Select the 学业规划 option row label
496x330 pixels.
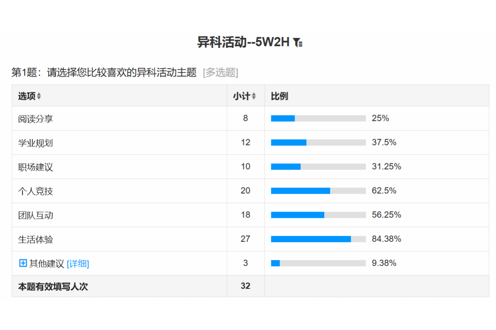coord(35,143)
